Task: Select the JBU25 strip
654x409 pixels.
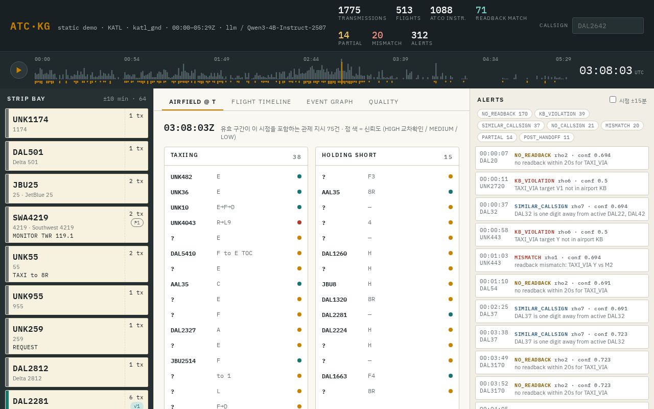Action: coord(77,189)
